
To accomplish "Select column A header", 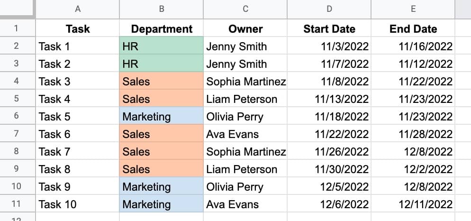I will [77, 9].
